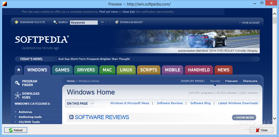Open the Software Reviews page link

tap(170, 103)
